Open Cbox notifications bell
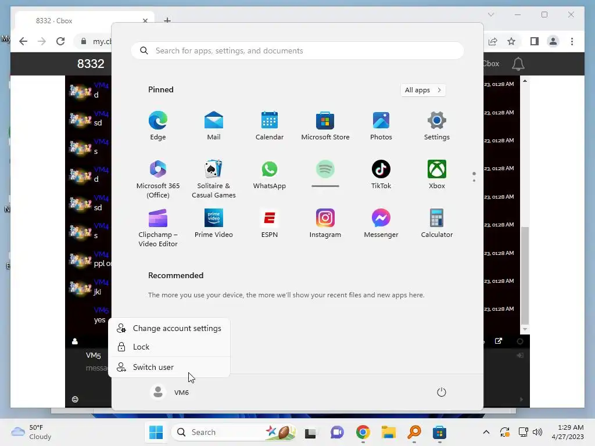This screenshot has height=446, width=595. coord(518,64)
